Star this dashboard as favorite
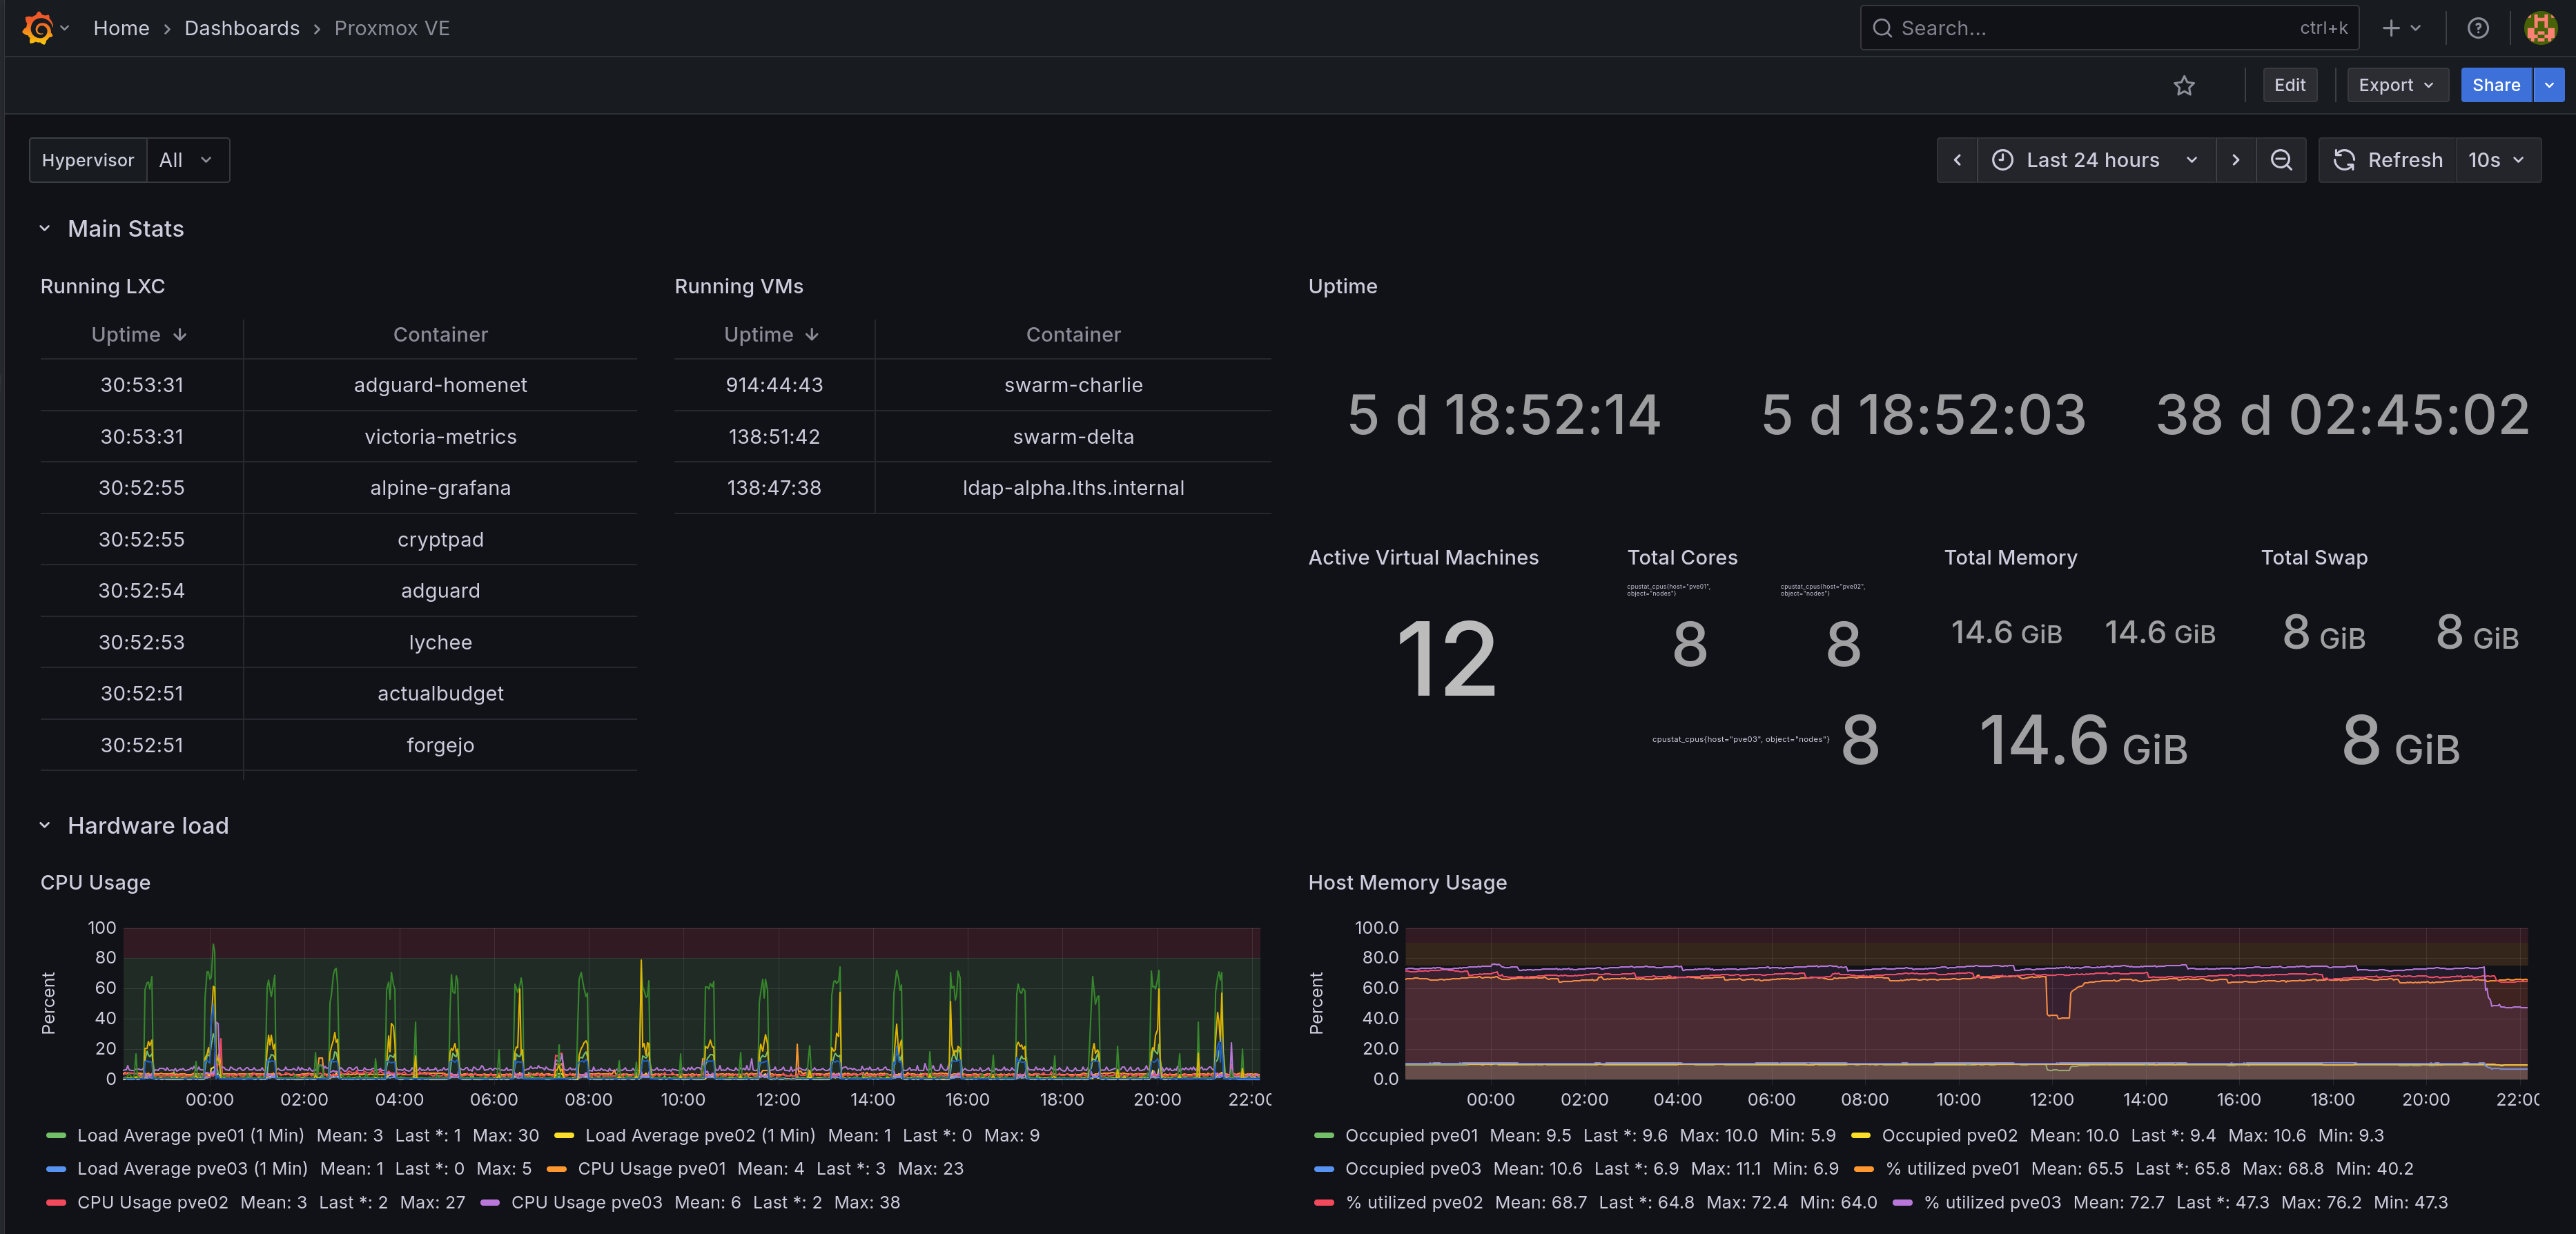Screen dimensions: 2576x1234 coord(2183,86)
